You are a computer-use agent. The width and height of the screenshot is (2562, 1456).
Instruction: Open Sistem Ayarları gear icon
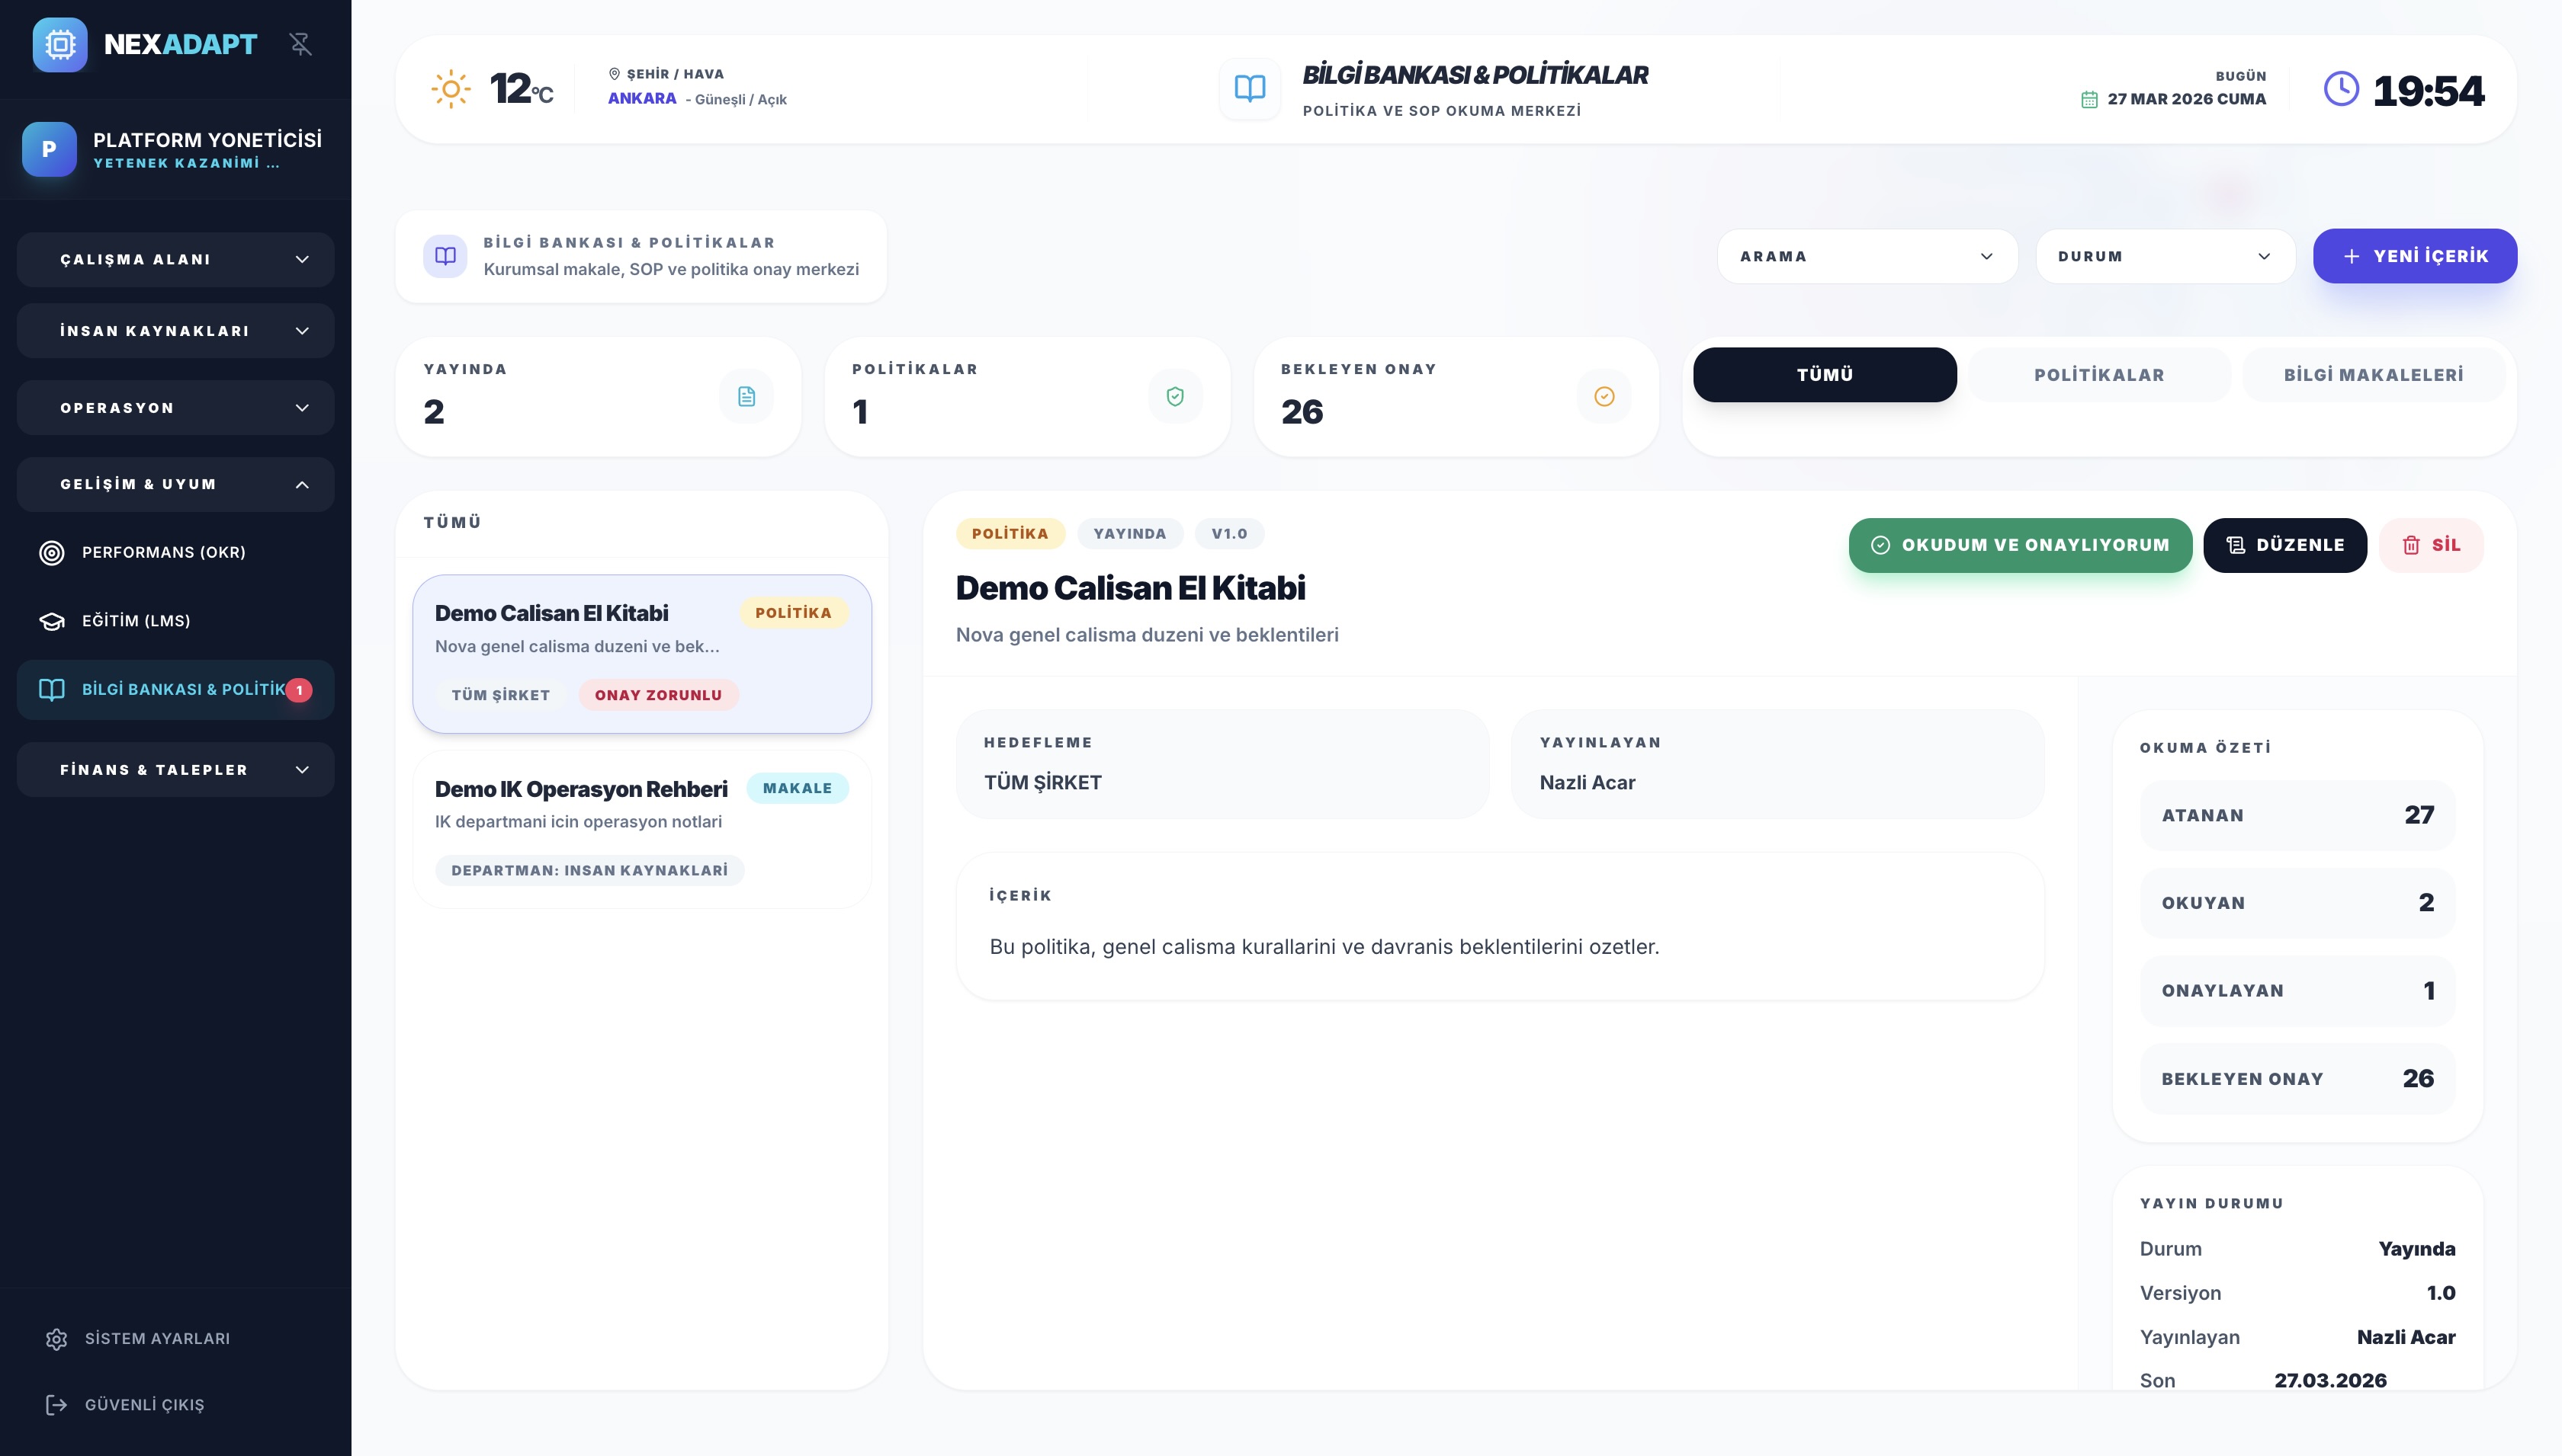point(56,1339)
